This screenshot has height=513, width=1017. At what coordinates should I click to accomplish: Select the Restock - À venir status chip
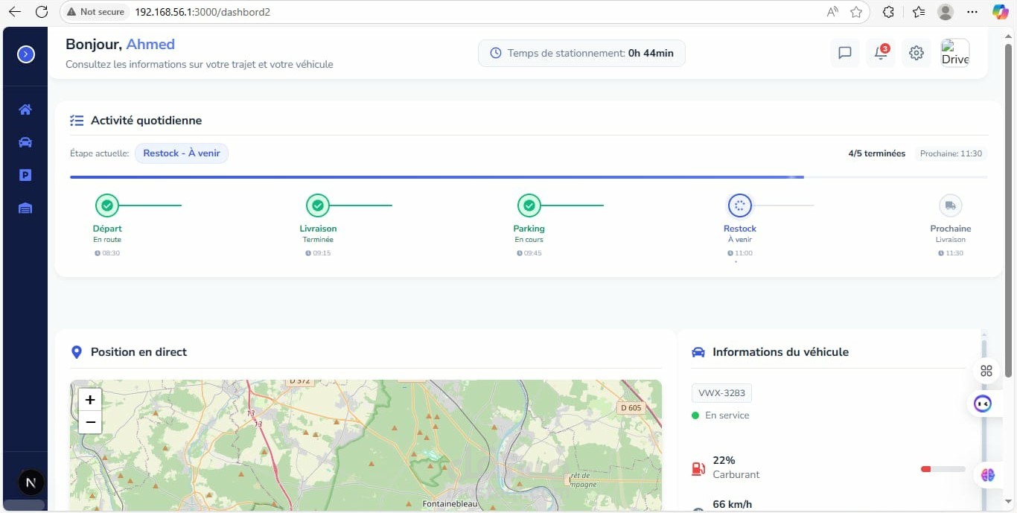pos(181,153)
